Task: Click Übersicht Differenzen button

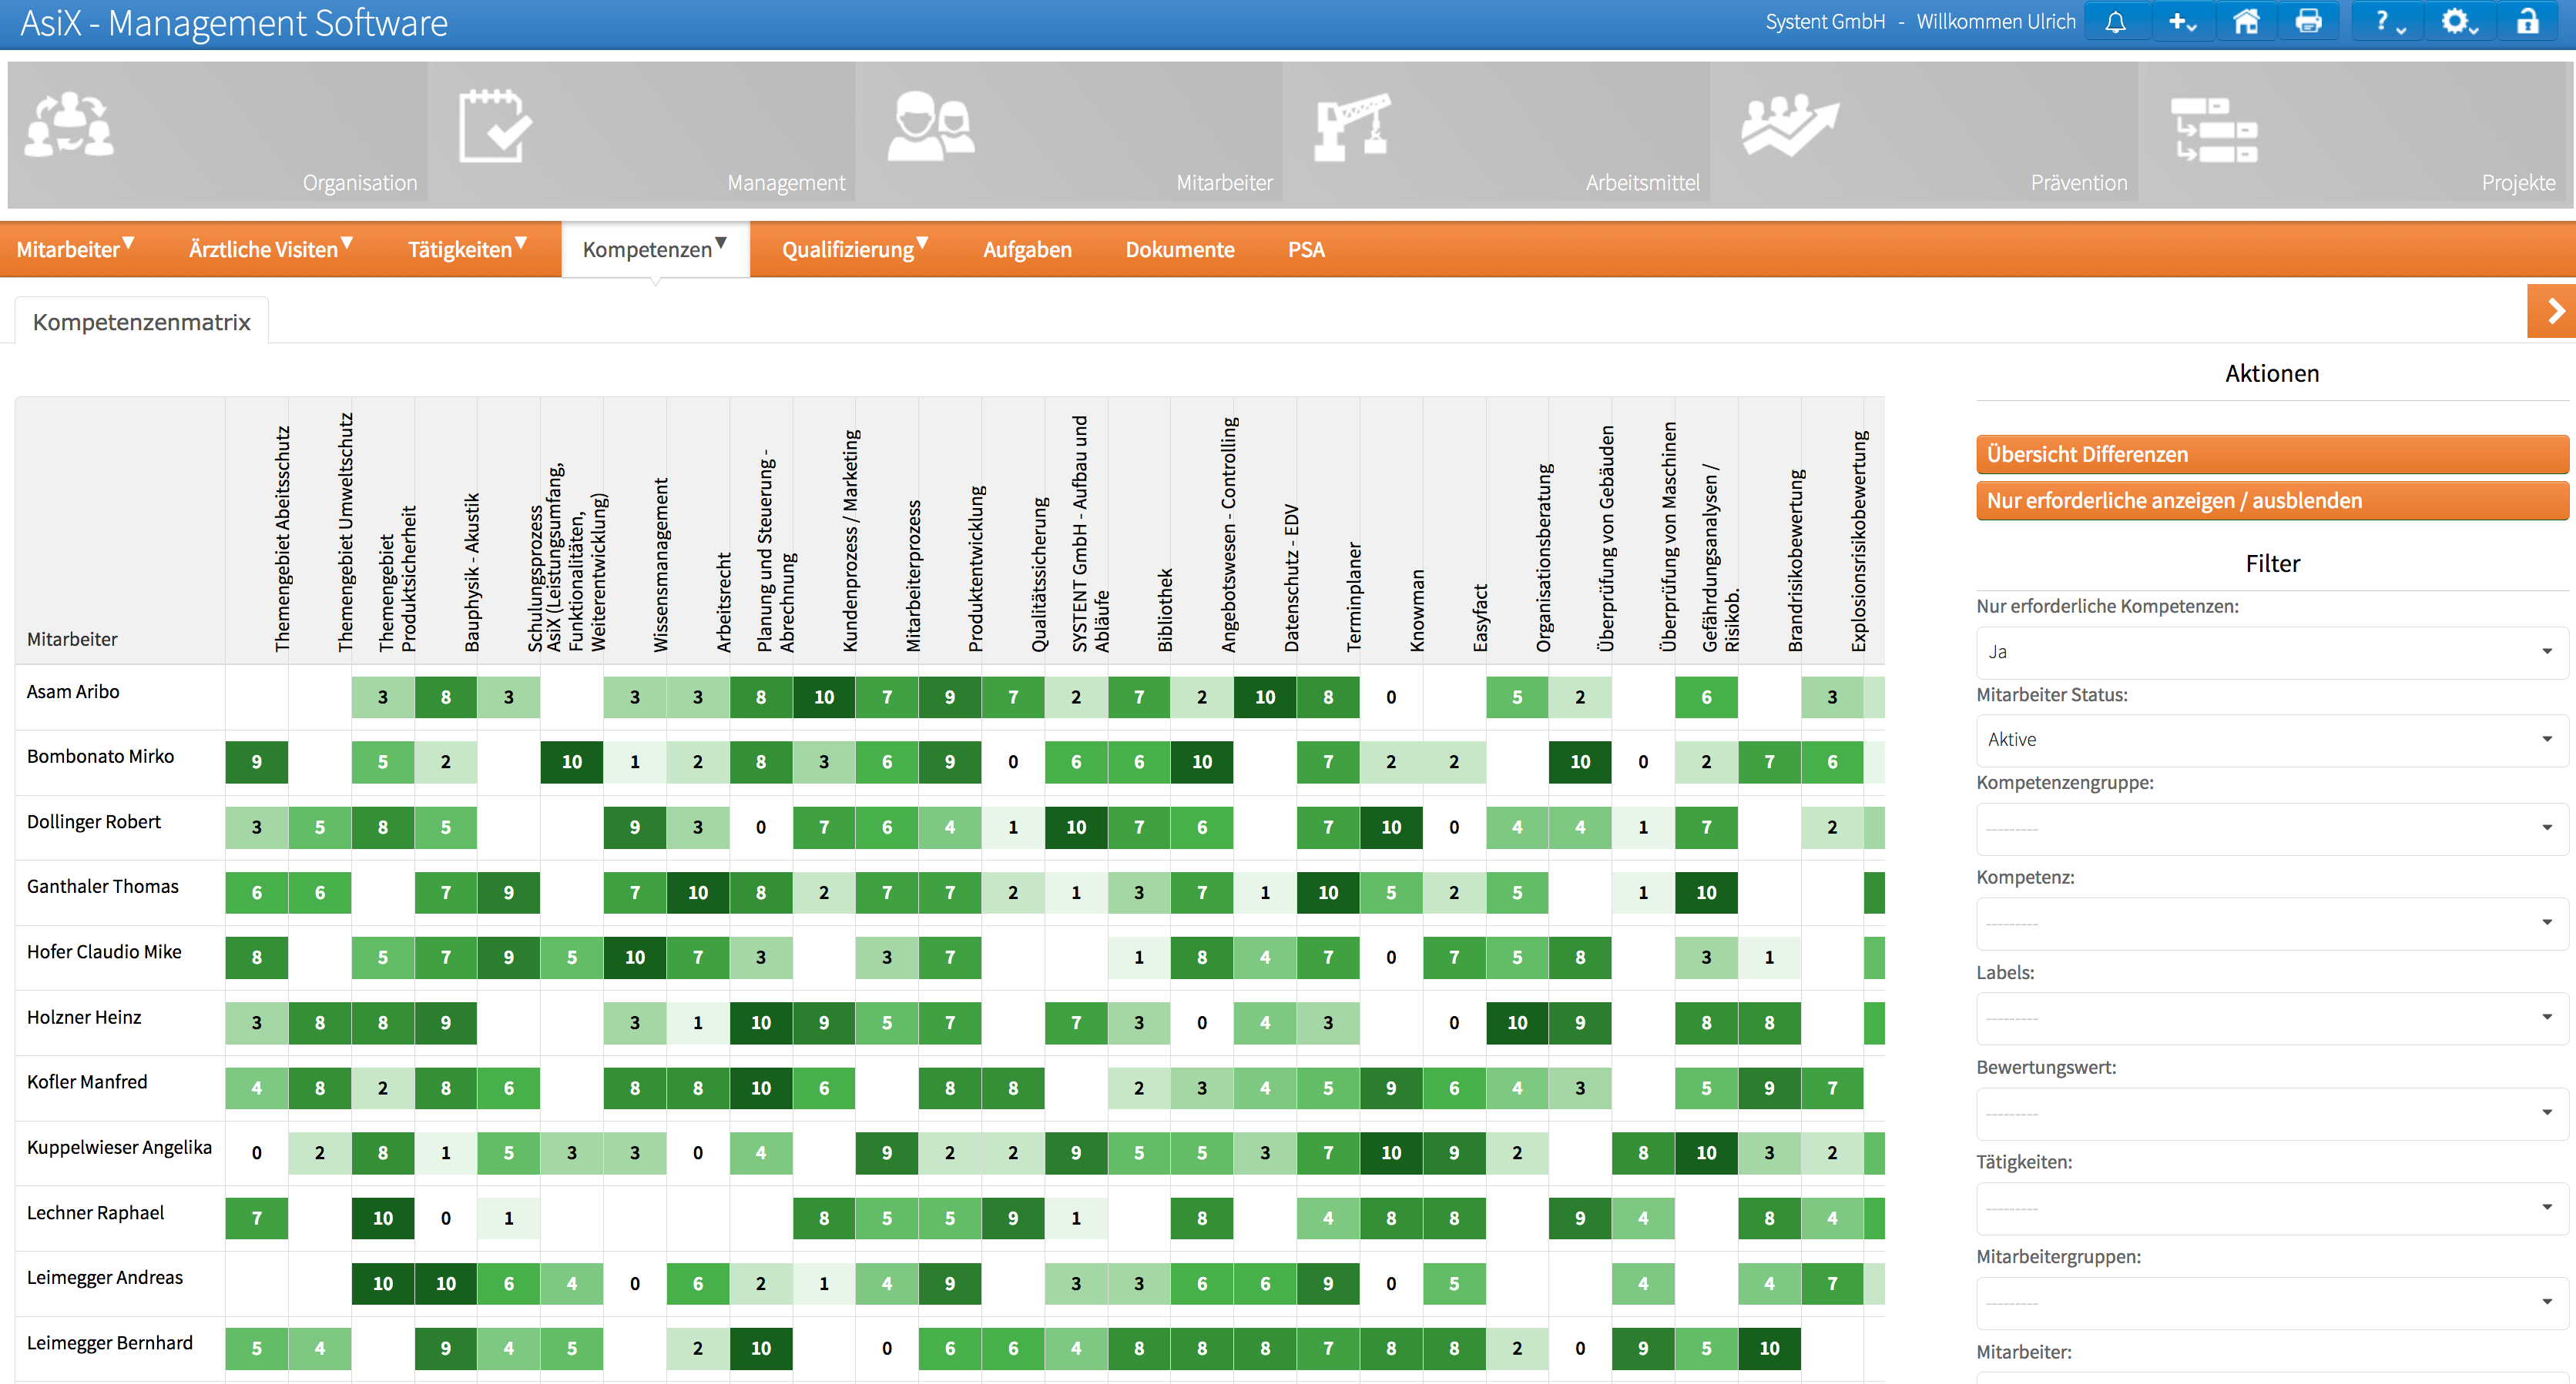Action: click(2271, 455)
